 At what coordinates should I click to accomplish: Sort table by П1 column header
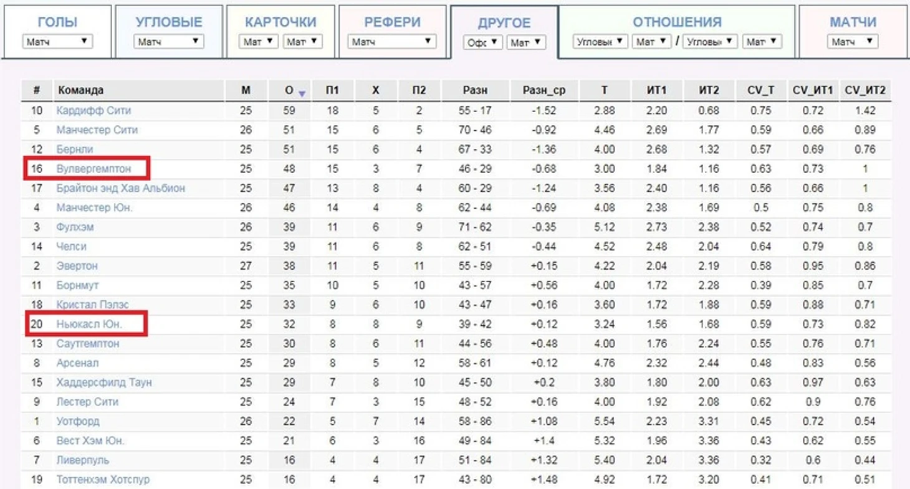click(x=332, y=90)
